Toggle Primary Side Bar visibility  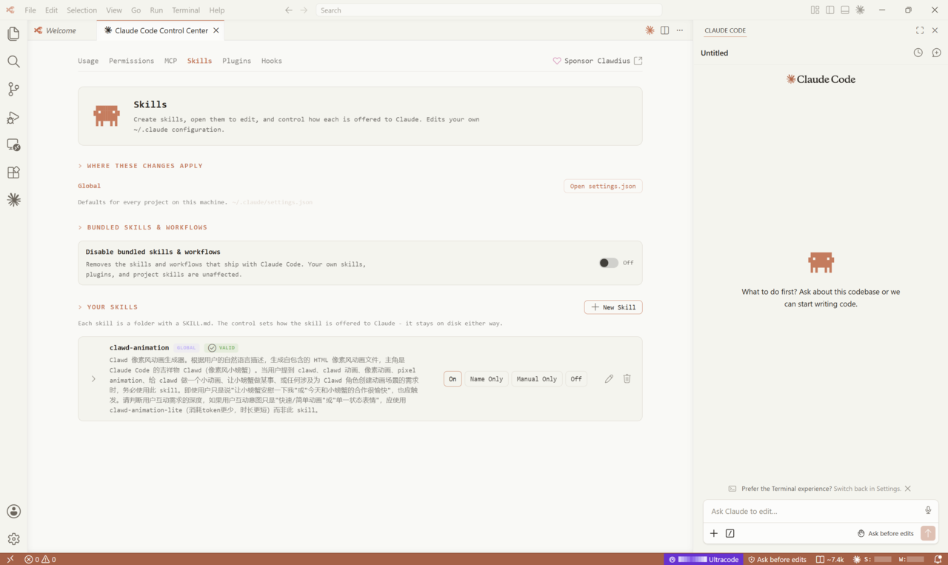(829, 10)
